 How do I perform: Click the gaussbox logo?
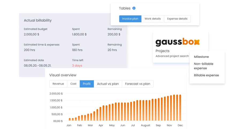tap(178, 42)
